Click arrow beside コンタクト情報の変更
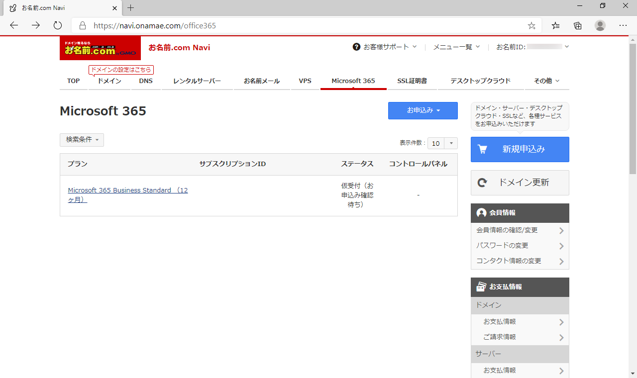Viewport: 637px width, 378px height. point(561,262)
